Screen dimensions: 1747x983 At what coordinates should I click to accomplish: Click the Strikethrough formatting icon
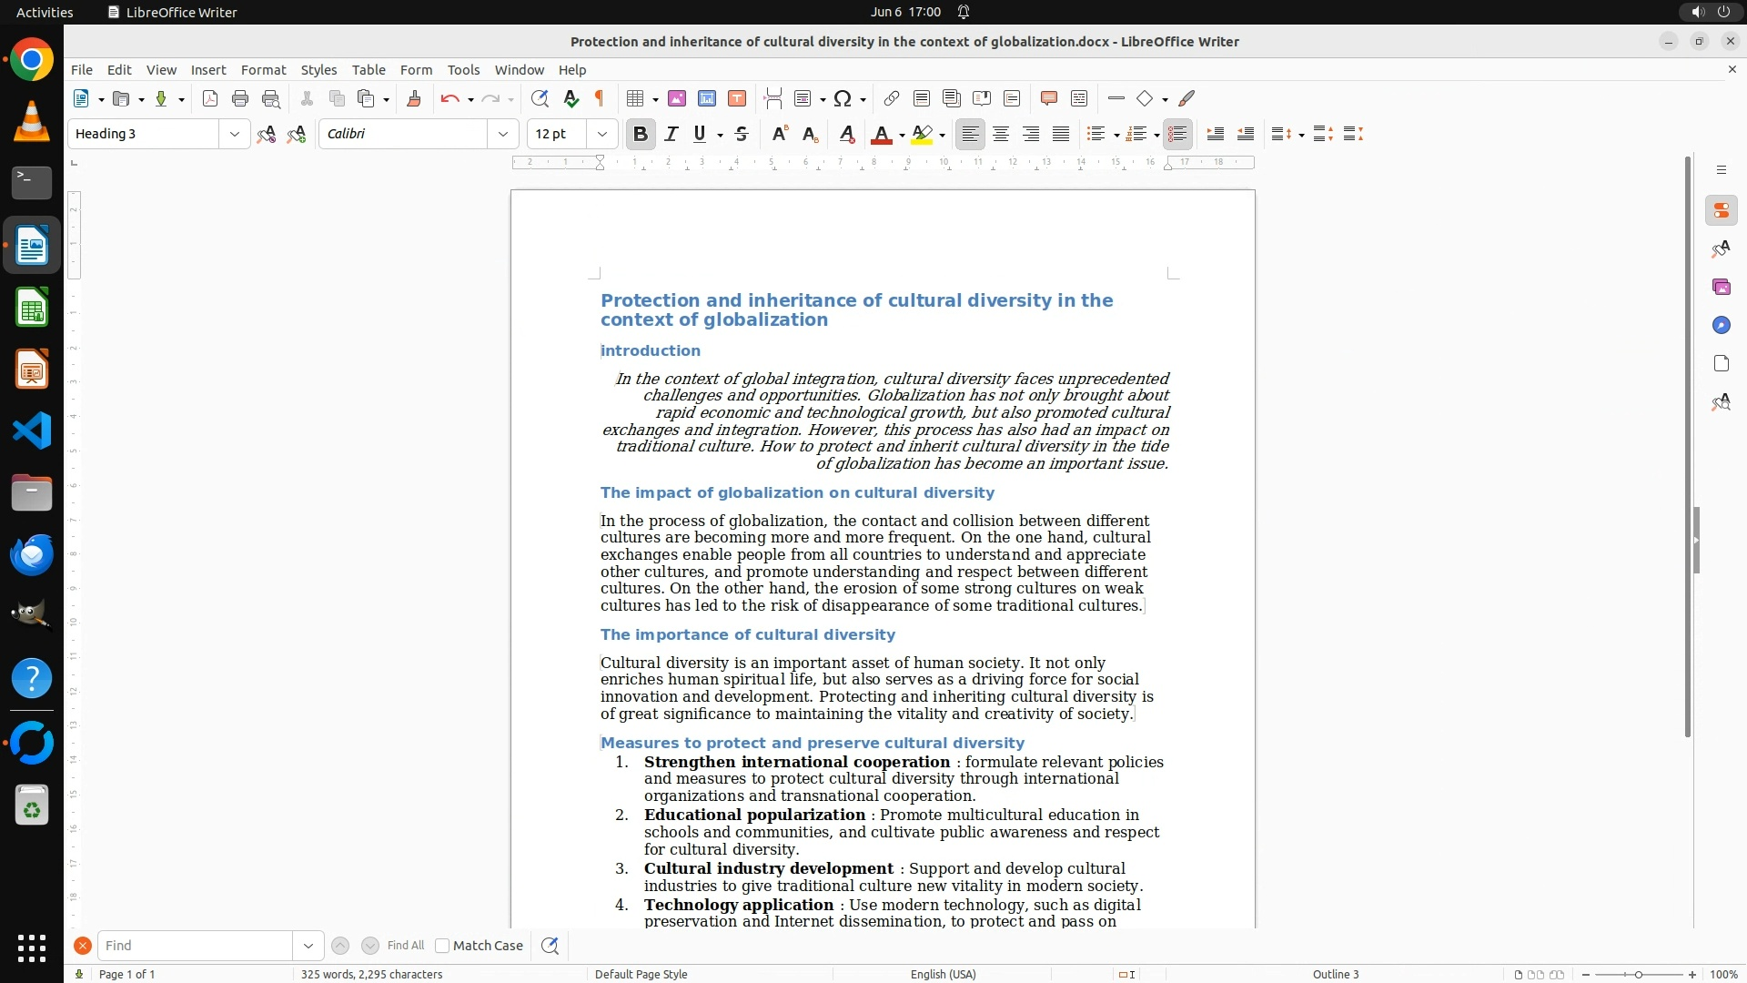742,134
